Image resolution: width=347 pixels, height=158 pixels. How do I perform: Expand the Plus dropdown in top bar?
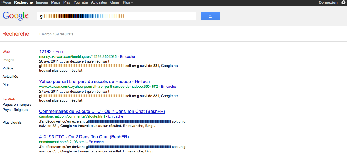point(128,2)
